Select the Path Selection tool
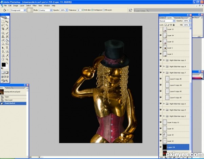The height and width of the screenshot is (159, 204). tap(3, 48)
